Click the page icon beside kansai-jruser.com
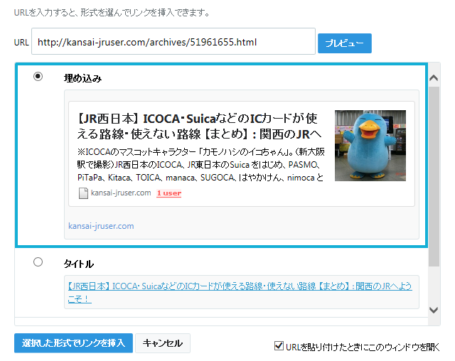 83,193
